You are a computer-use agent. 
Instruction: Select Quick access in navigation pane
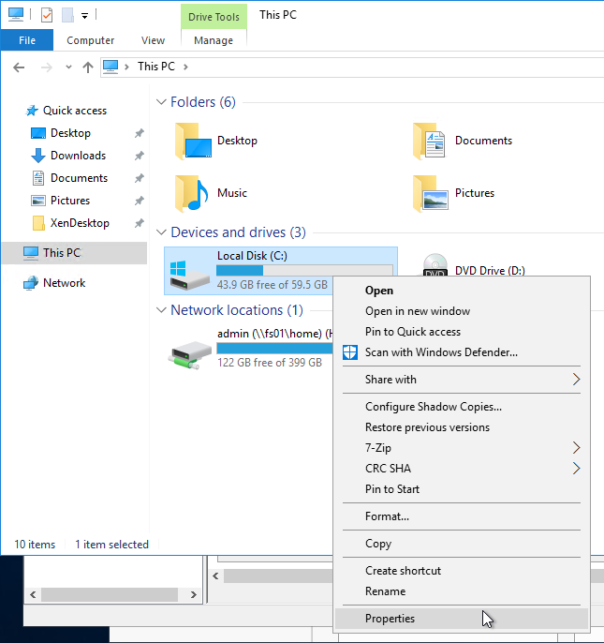(x=75, y=111)
